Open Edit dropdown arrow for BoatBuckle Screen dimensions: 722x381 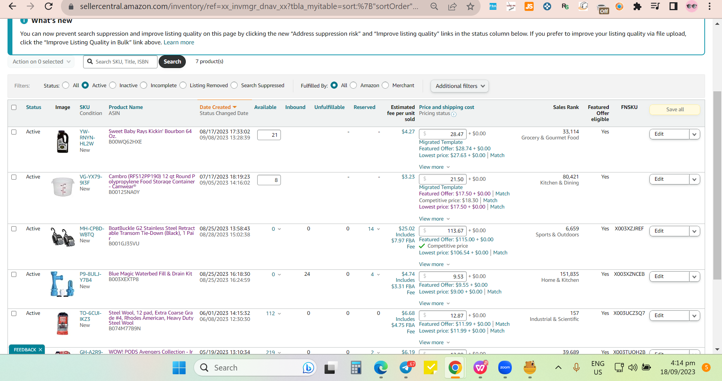pyautogui.click(x=695, y=231)
